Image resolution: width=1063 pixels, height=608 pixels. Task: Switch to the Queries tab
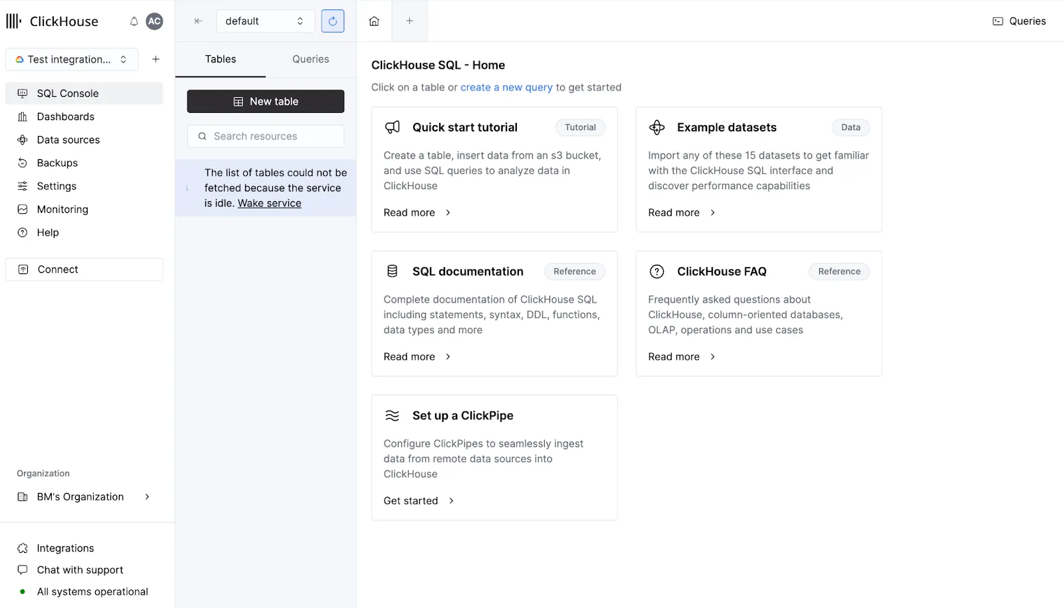(x=311, y=59)
